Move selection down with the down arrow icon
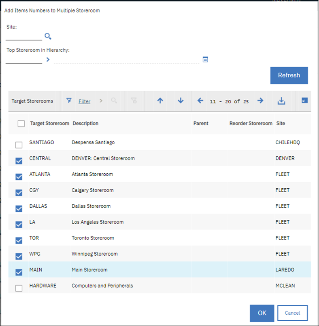This screenshot has width=319, height=326. (180, 101)
